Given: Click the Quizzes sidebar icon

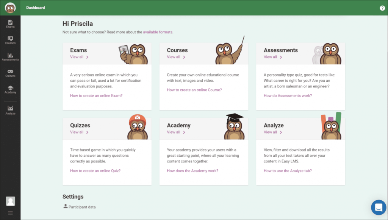Looking at the screenshot, I should pos(10,73).
